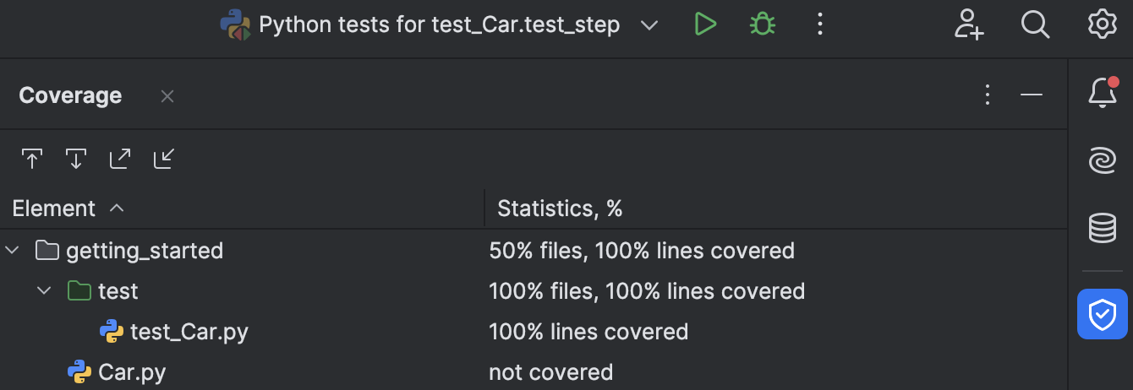This screenshot has width=1133, height=390.
Task: Open the AI Assistant tool window
Action: pos(1102,160)
